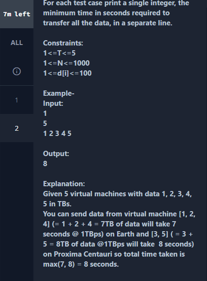This screenshot has width=207, height=281.
Task: Click the sample input line showing 5
Action: [x=45, y=124]
